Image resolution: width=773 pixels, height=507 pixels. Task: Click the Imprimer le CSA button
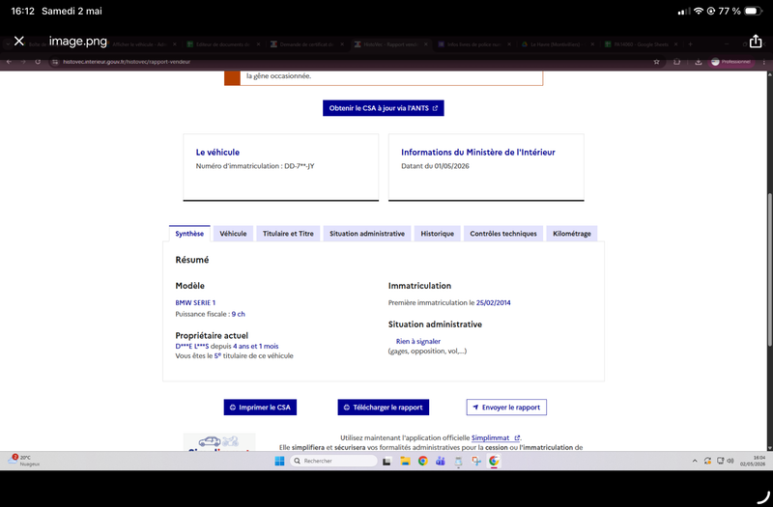point(260,408)
